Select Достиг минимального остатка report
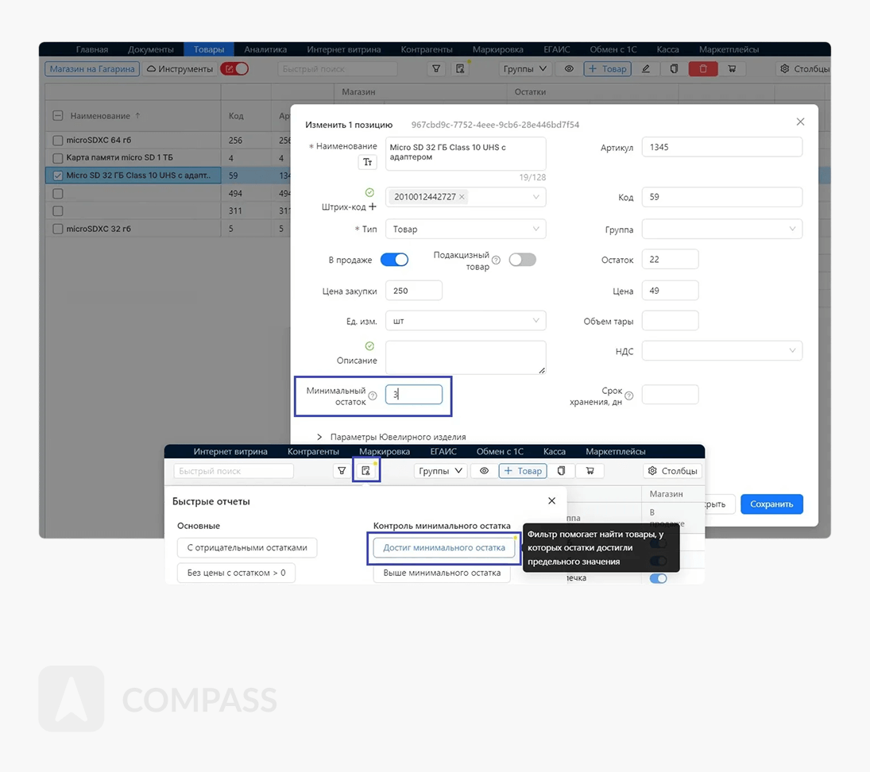870x772 pixels. tap(443, 547)
